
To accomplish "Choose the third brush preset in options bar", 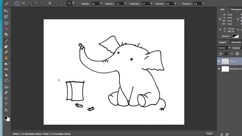I will click(x=31, y=3).
